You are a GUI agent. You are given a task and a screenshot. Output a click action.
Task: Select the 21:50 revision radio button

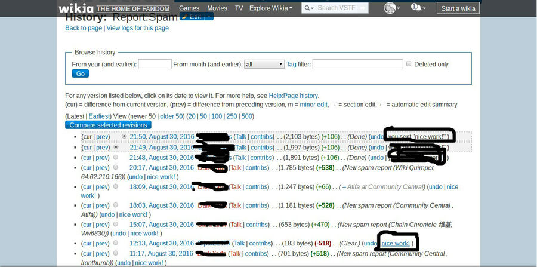click(124, 136)
